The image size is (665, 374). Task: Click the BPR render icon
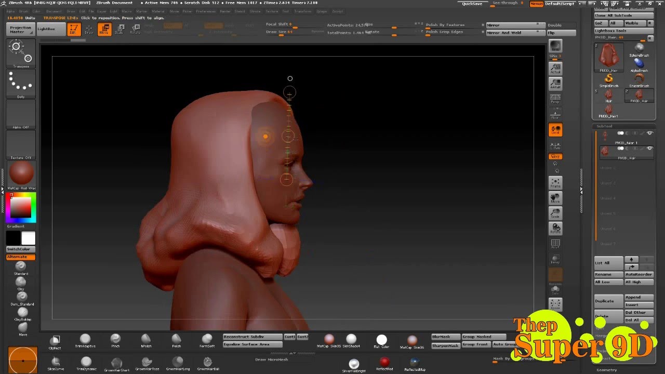[555, 46]
